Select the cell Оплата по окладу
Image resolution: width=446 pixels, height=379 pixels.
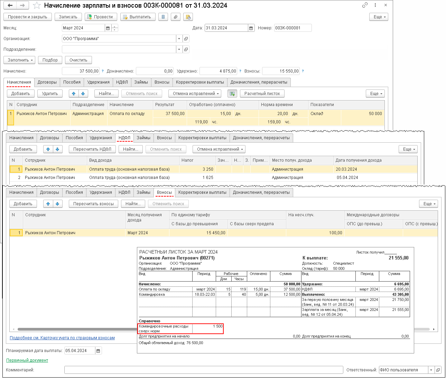tap(130, 114)
